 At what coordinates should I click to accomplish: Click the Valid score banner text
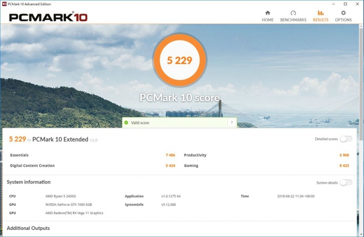140,123
